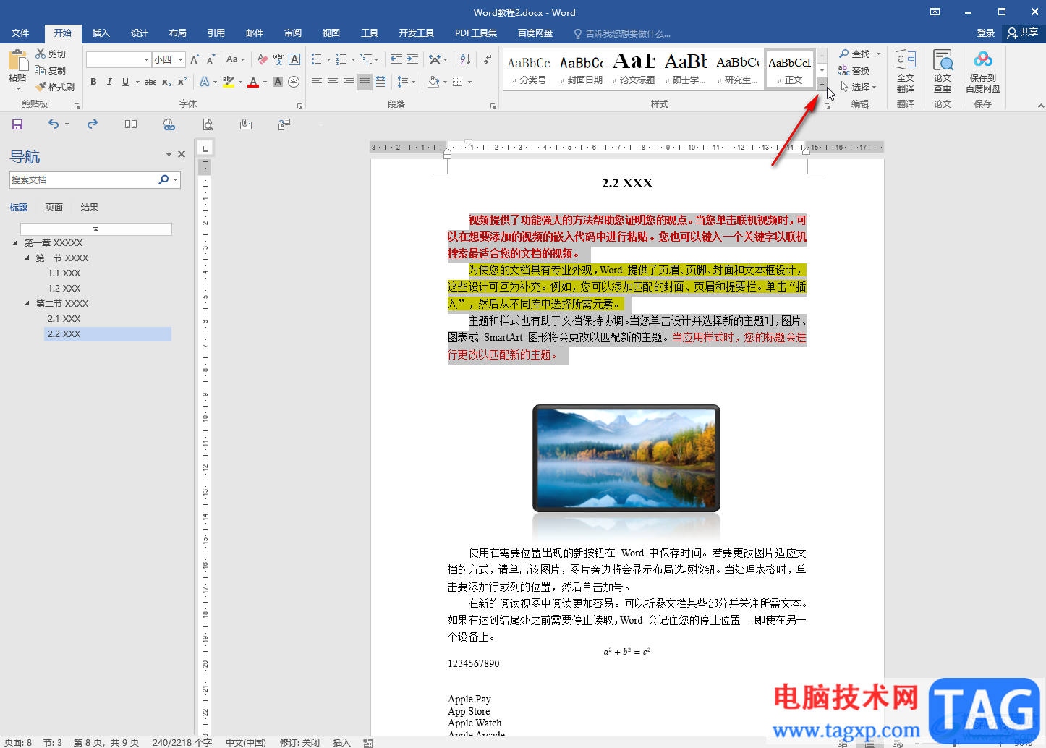Redo the last action
Image resolution: width=1046 pixels, height=748 pixels.
(x=93, y=124)
